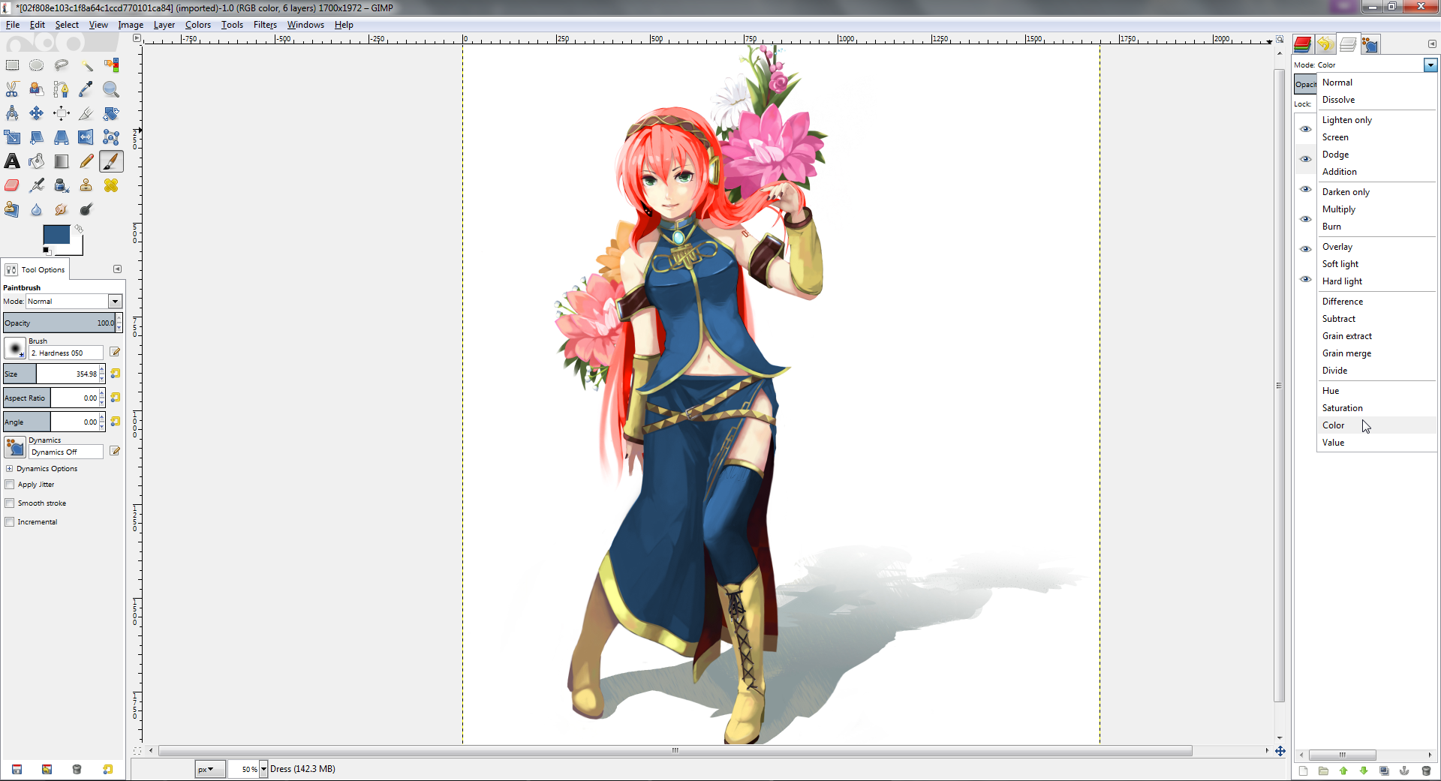Toggle visibility eye of the fourth layer
The image size is (1441, 781).
pos(1306,219)
